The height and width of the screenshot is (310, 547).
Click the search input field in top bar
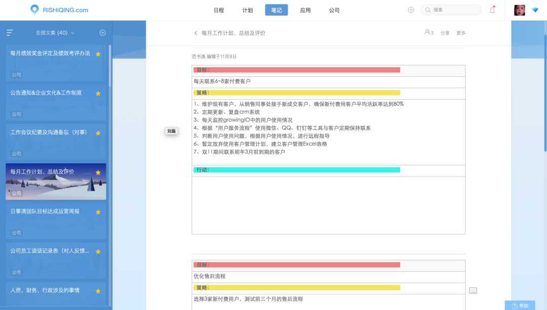click(x=451, y=10)
